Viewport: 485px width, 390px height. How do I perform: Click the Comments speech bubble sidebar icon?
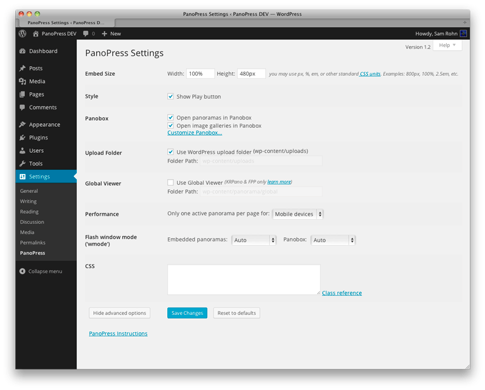coord(22,107)
